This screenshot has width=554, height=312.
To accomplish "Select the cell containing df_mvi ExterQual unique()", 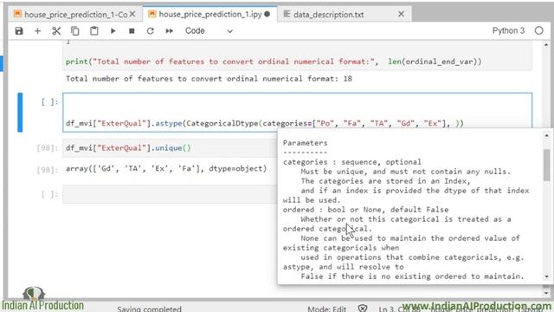I will click(x=170, y=148).
